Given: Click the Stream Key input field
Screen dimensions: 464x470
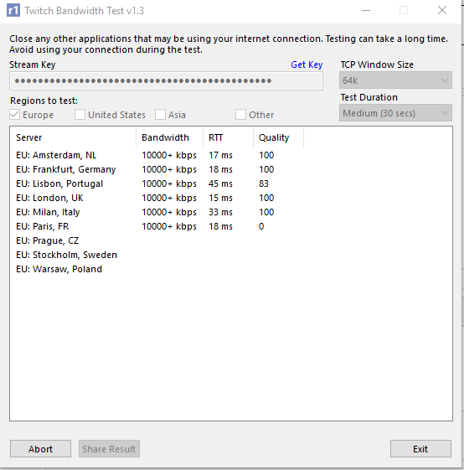Looking at the screenshot, I should click(x=166, y=80).
